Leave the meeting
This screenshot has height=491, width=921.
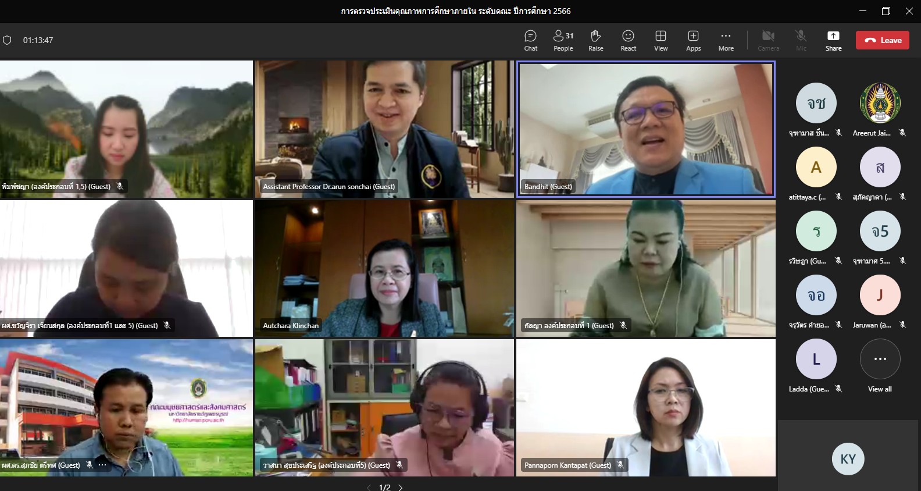[x=882, y=40]
